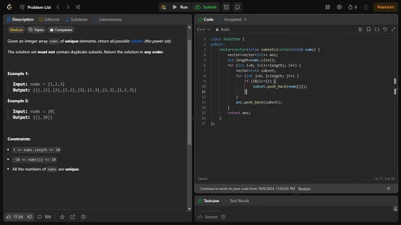
Task: Share the problem icon
Action: [x=73, y=217]
